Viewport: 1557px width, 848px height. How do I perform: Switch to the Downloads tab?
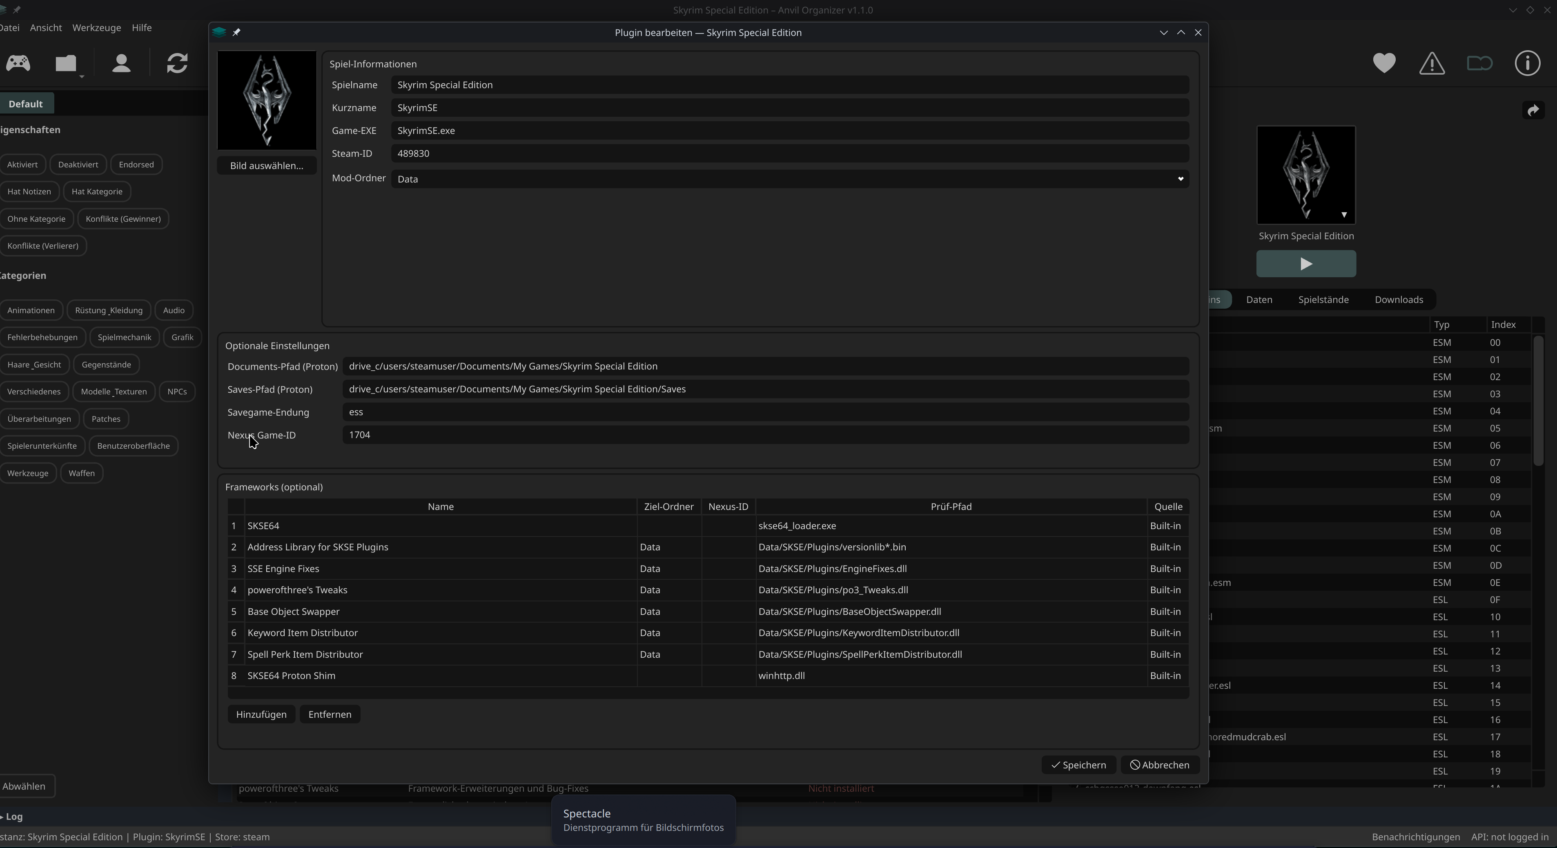pos(1399,299)
